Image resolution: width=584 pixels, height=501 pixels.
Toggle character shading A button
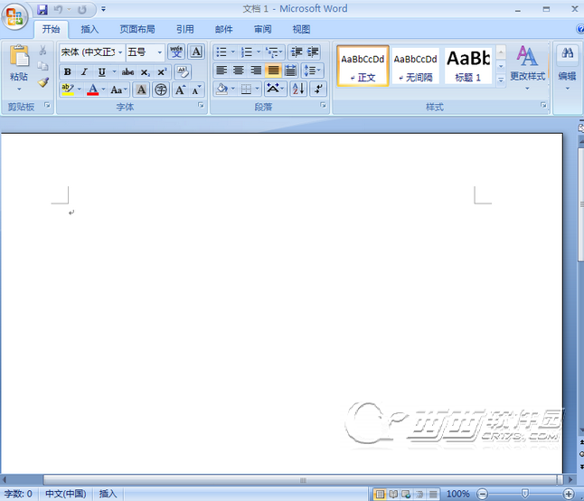pyautogui.click(x=141, y=90)
